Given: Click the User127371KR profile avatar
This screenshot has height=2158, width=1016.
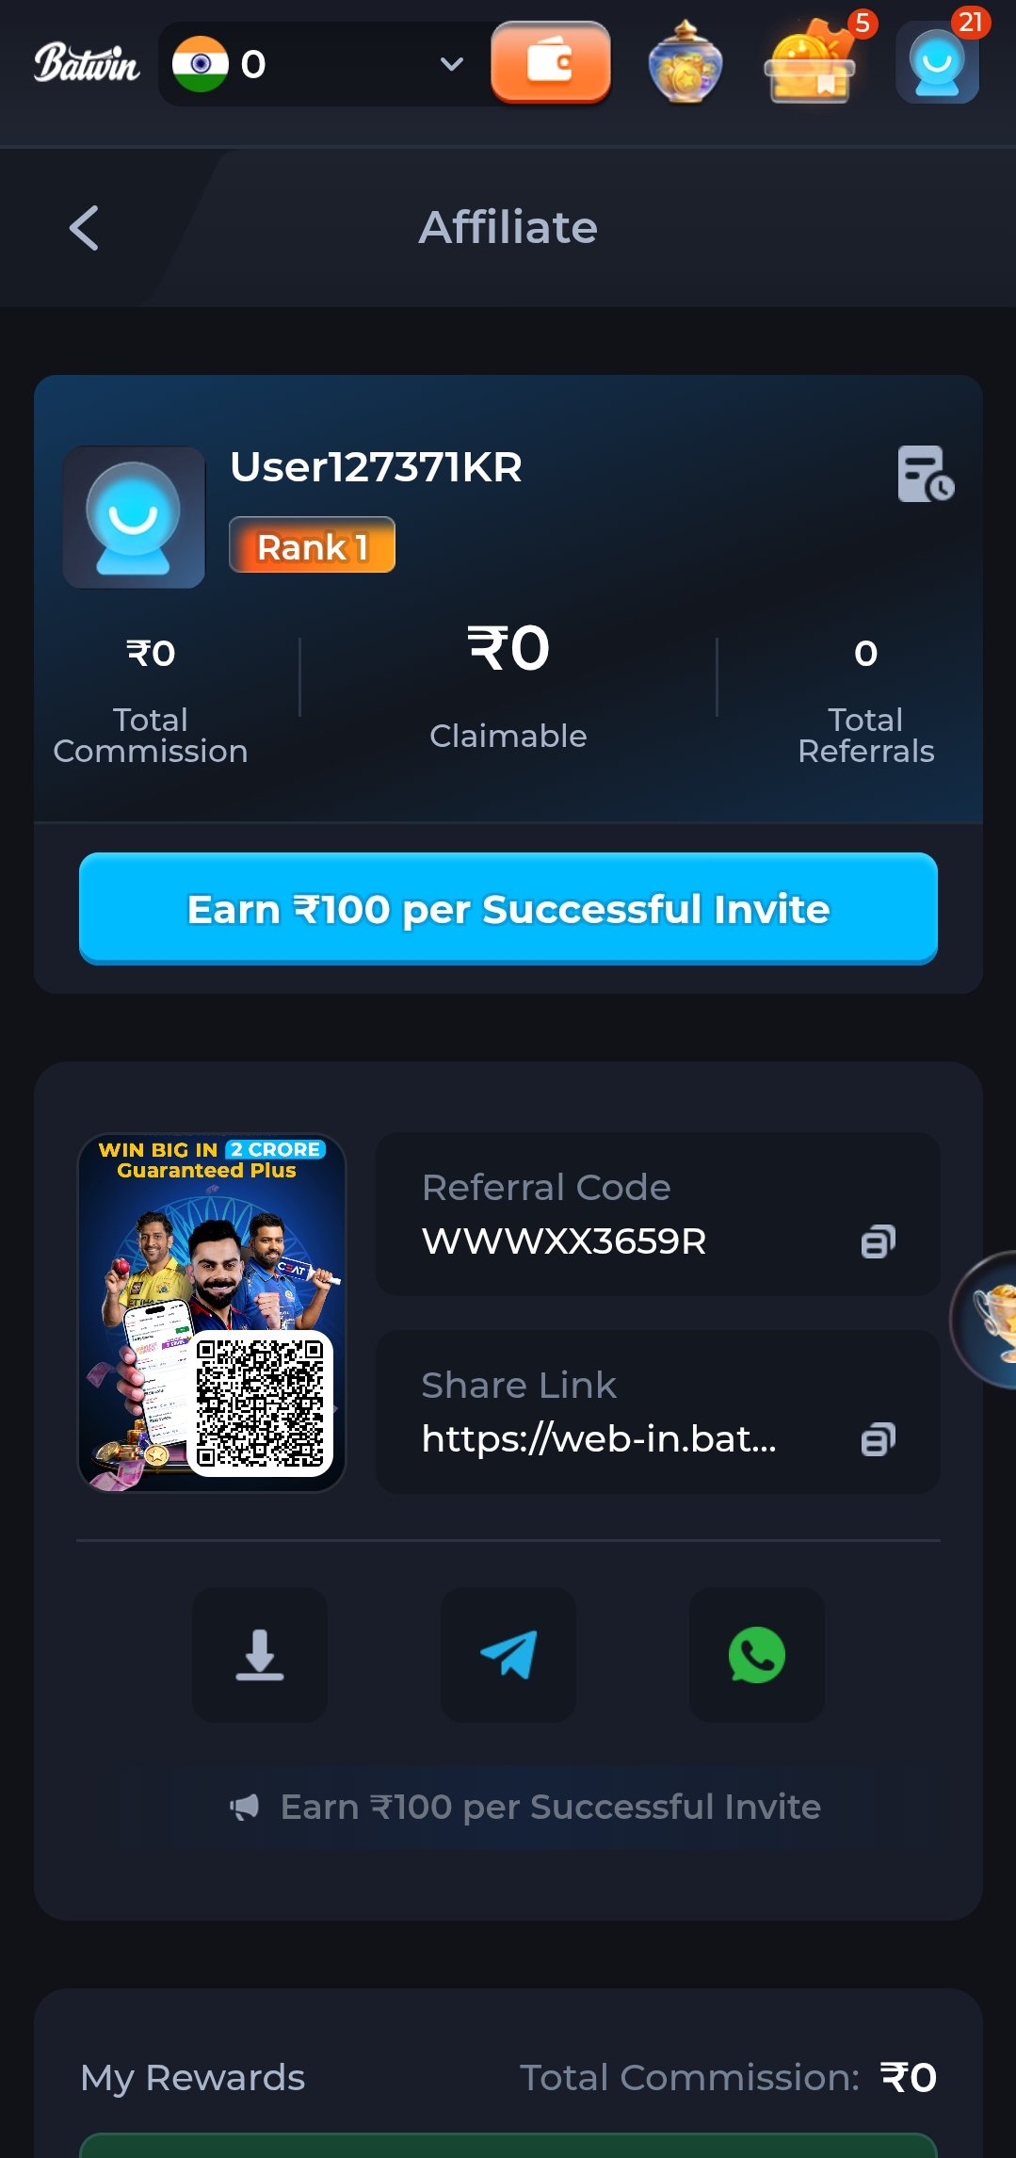Looking at the screenshot, I should [134, 517].
